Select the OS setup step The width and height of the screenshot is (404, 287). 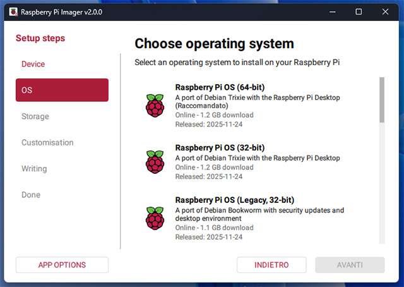62,90
